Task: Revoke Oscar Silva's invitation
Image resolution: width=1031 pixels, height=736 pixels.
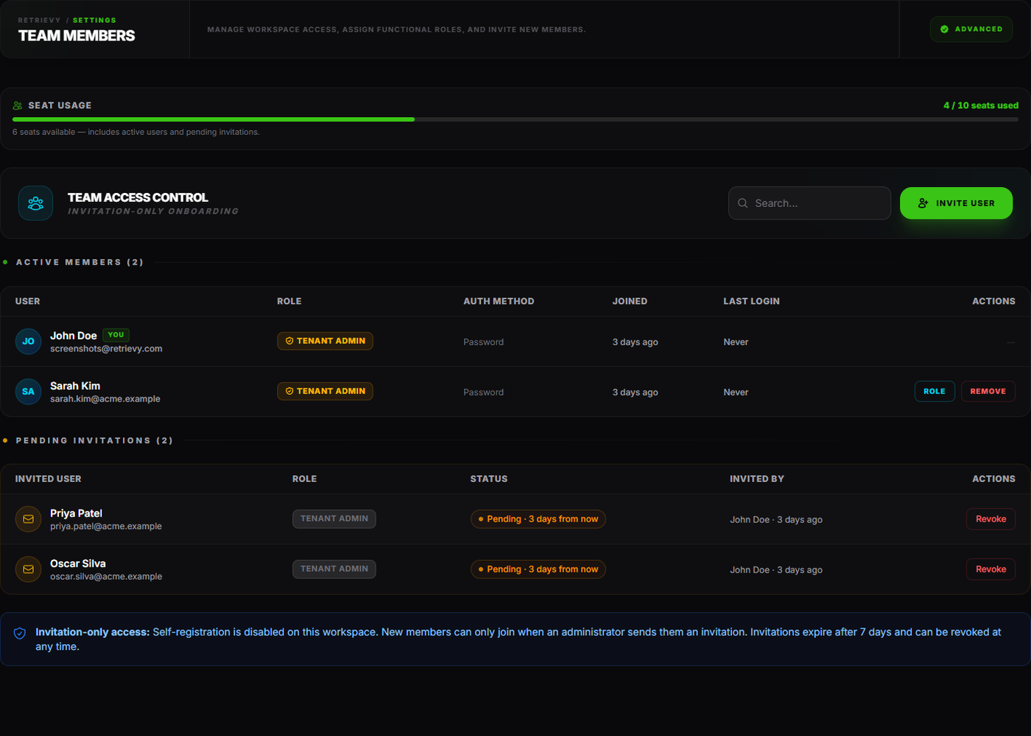Action: tap(990, 569)
